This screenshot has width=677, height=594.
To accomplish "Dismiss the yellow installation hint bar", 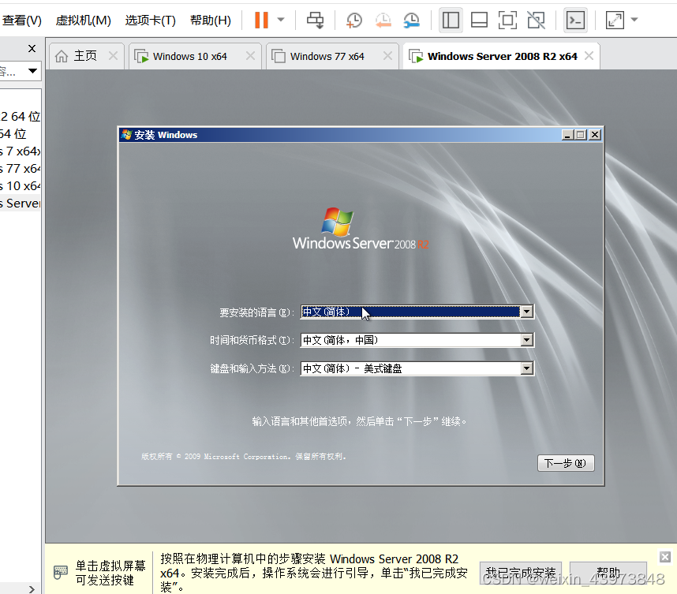I will 665,557.
